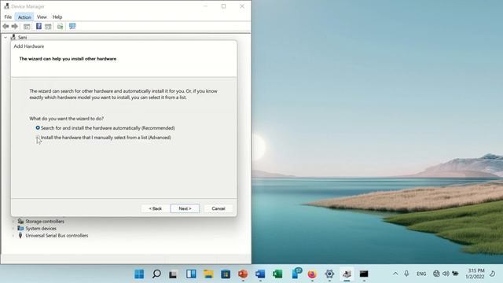Image resolution: width=503 pixels, height=283 pixels.
Task: Click the network globe tray icon
Action: click(x=436, y=274)
